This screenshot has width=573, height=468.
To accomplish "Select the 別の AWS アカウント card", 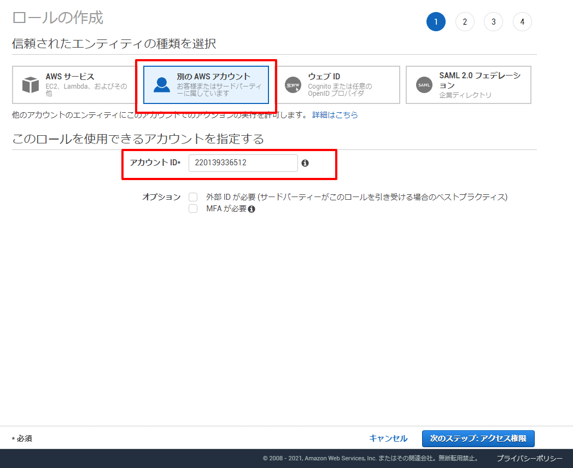I will (206, 85).
